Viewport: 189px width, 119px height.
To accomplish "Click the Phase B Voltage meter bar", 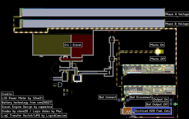I will [94, 24].
